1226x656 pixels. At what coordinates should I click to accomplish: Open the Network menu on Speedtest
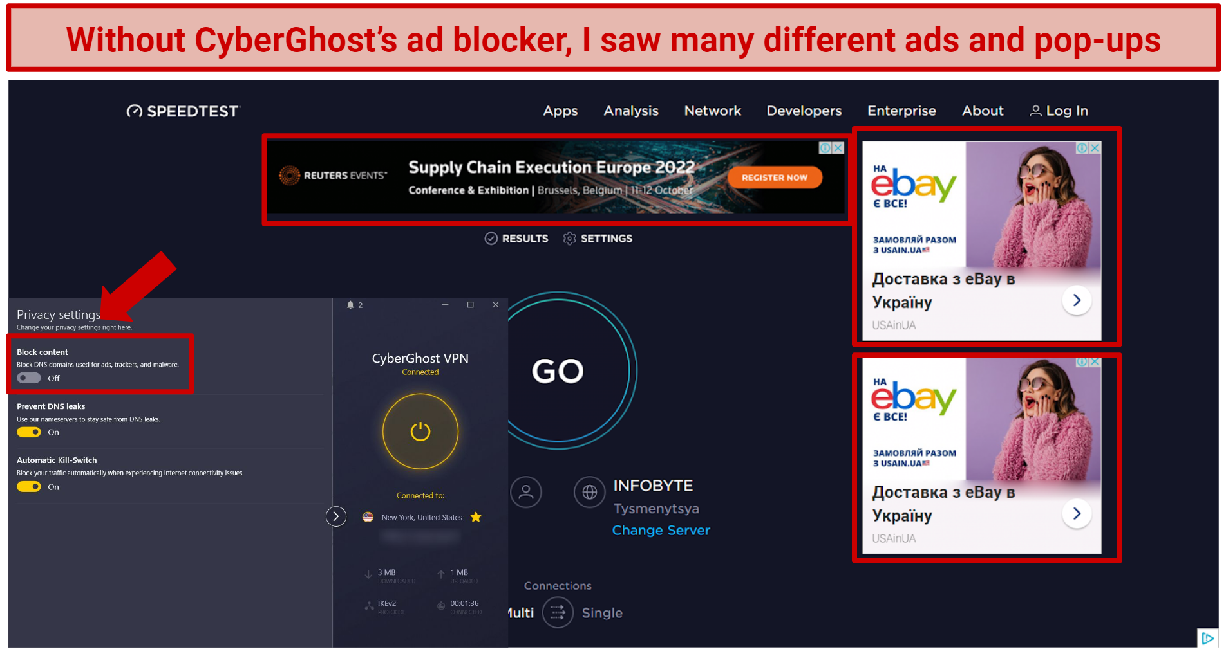tap(712, 111)
